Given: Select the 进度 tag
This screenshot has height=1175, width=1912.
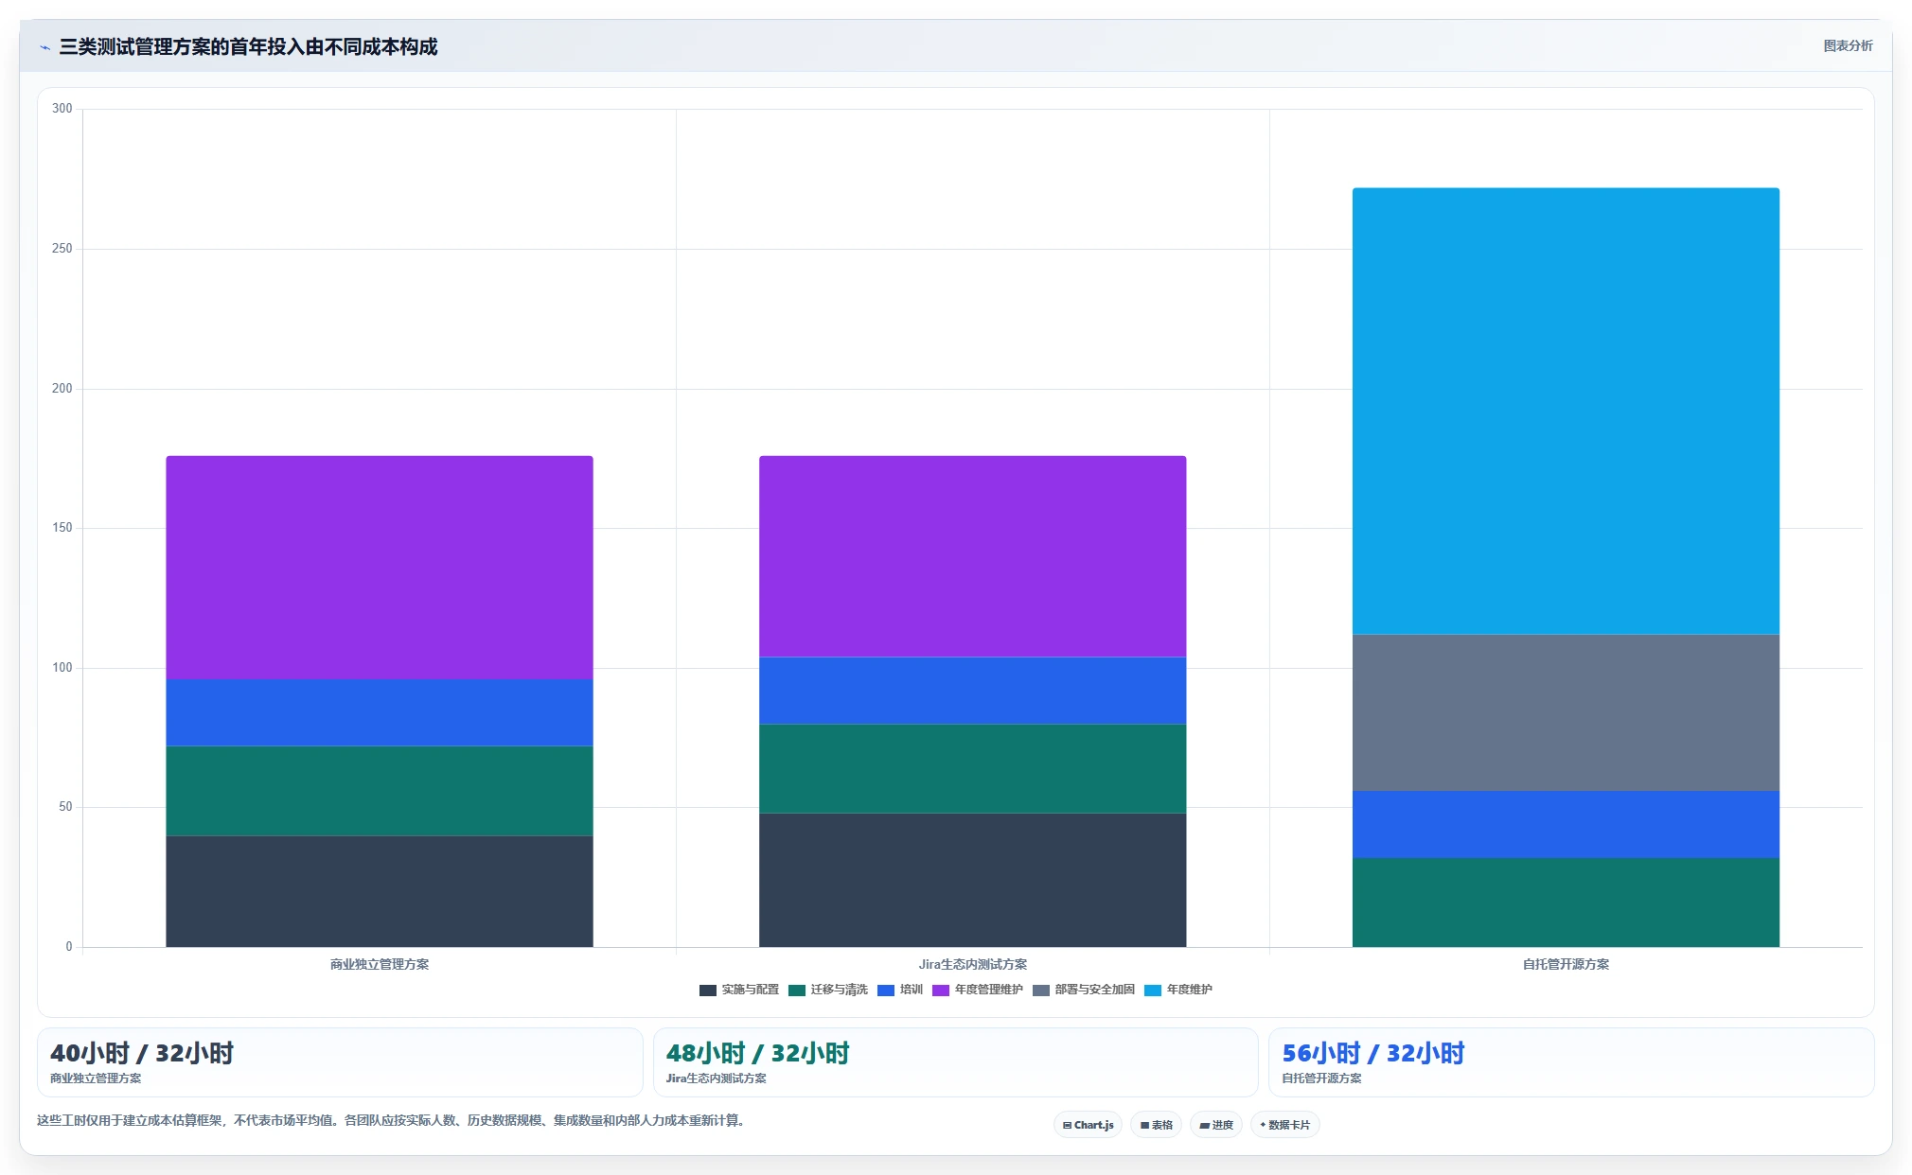Looking at the screenshot, I should pyautogui.click(x=1215, y=1125).
